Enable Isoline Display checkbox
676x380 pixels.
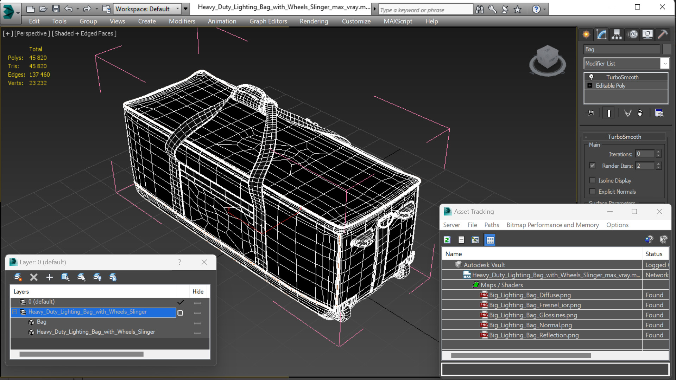(593, 180)
